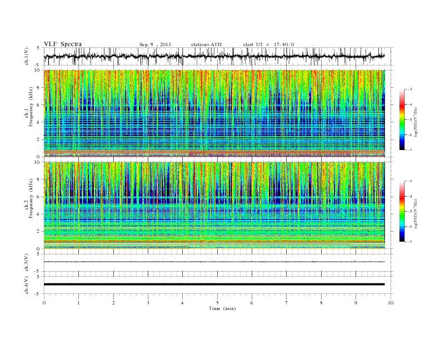This screenshot has width=440, height=340.
Task: Click the thick ch.4 voltage trace
Action: (214, 284)
